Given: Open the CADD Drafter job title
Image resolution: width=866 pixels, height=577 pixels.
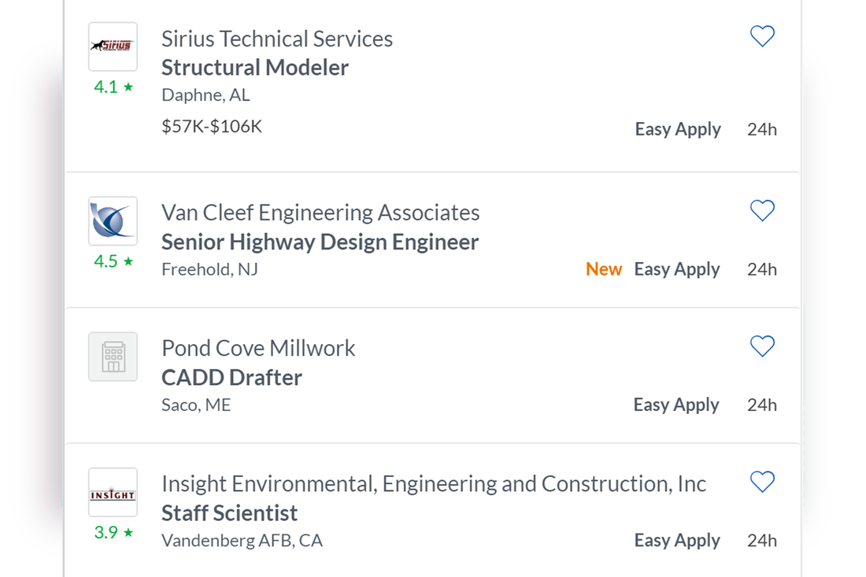Looking at the screenshot, I should click(231, 378).
